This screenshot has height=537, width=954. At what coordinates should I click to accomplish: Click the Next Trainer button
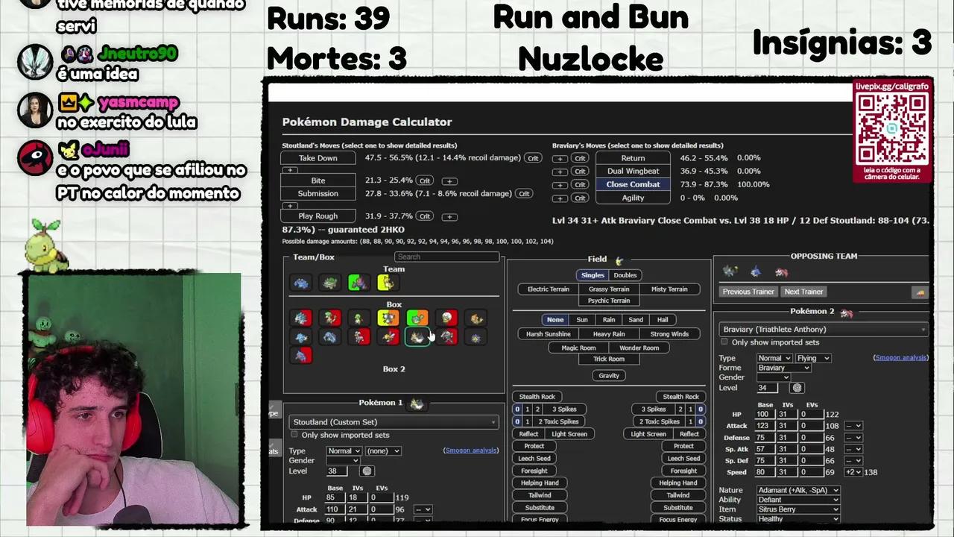(803, 292)
